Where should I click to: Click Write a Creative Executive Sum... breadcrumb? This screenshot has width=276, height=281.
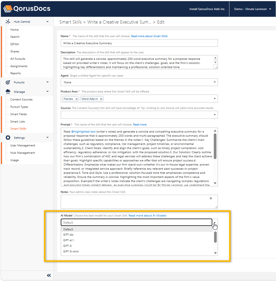coord(119,22)
